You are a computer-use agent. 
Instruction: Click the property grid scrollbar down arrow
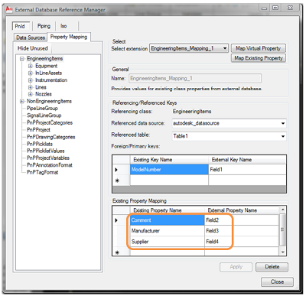coord(282,252)
